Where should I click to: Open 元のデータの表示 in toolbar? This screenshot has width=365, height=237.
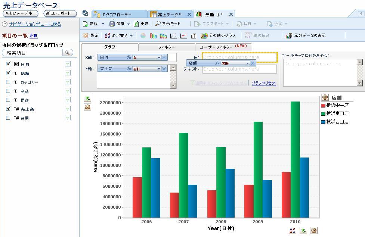coord(305,35)
